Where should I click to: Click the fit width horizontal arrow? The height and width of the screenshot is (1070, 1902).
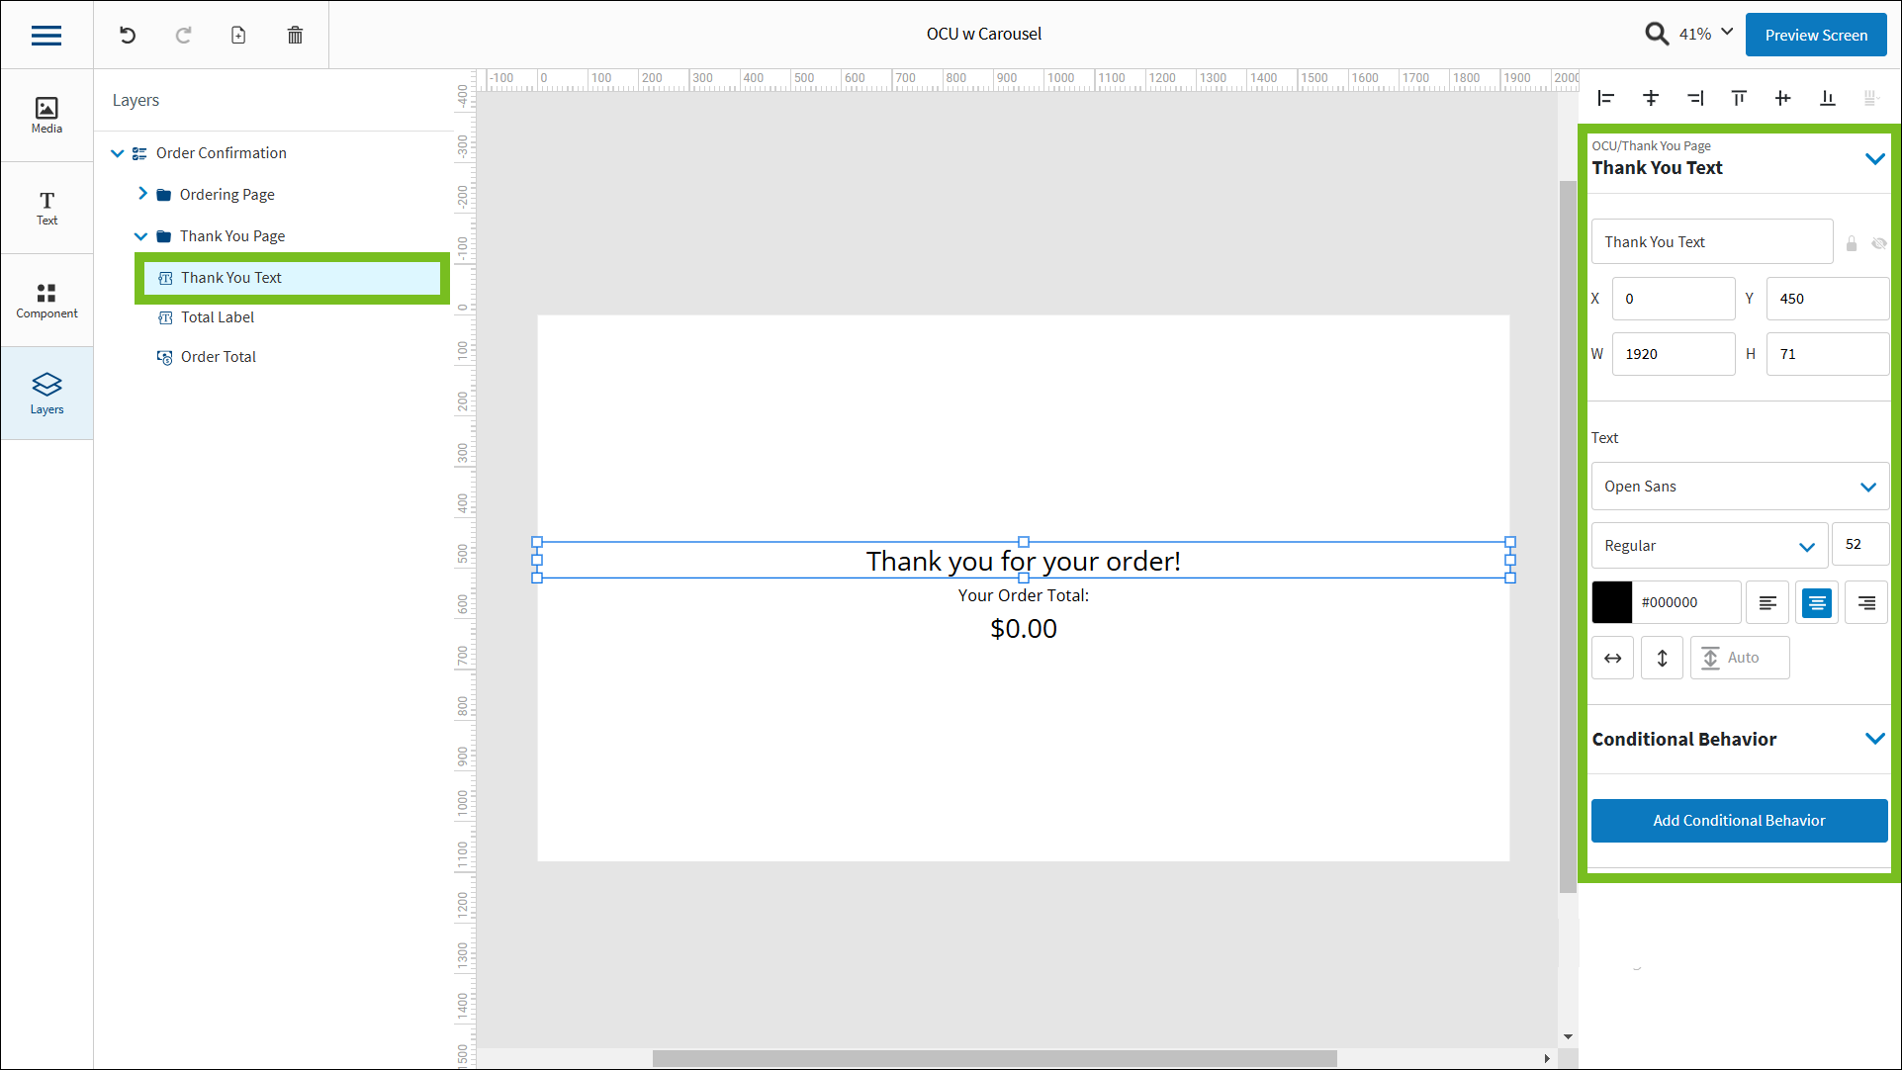1612,658
